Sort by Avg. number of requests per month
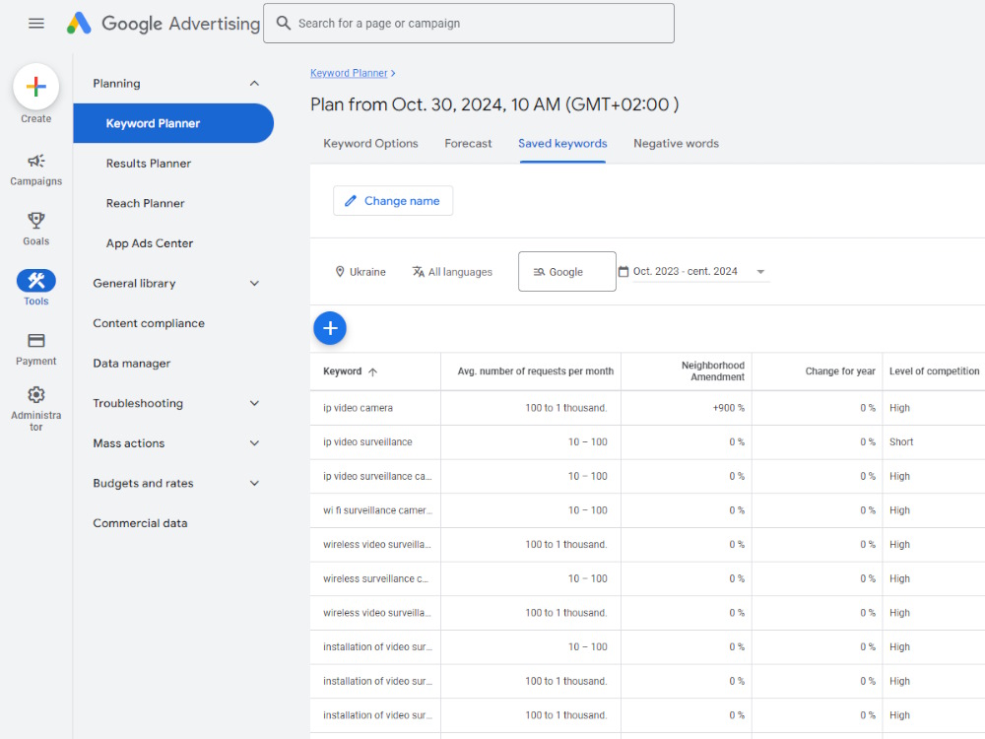Viewport: 985px width, 739px height. [535, 371]
